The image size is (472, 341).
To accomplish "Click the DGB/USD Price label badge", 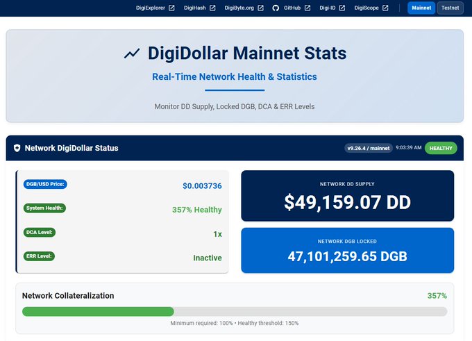I will [45, 184].
